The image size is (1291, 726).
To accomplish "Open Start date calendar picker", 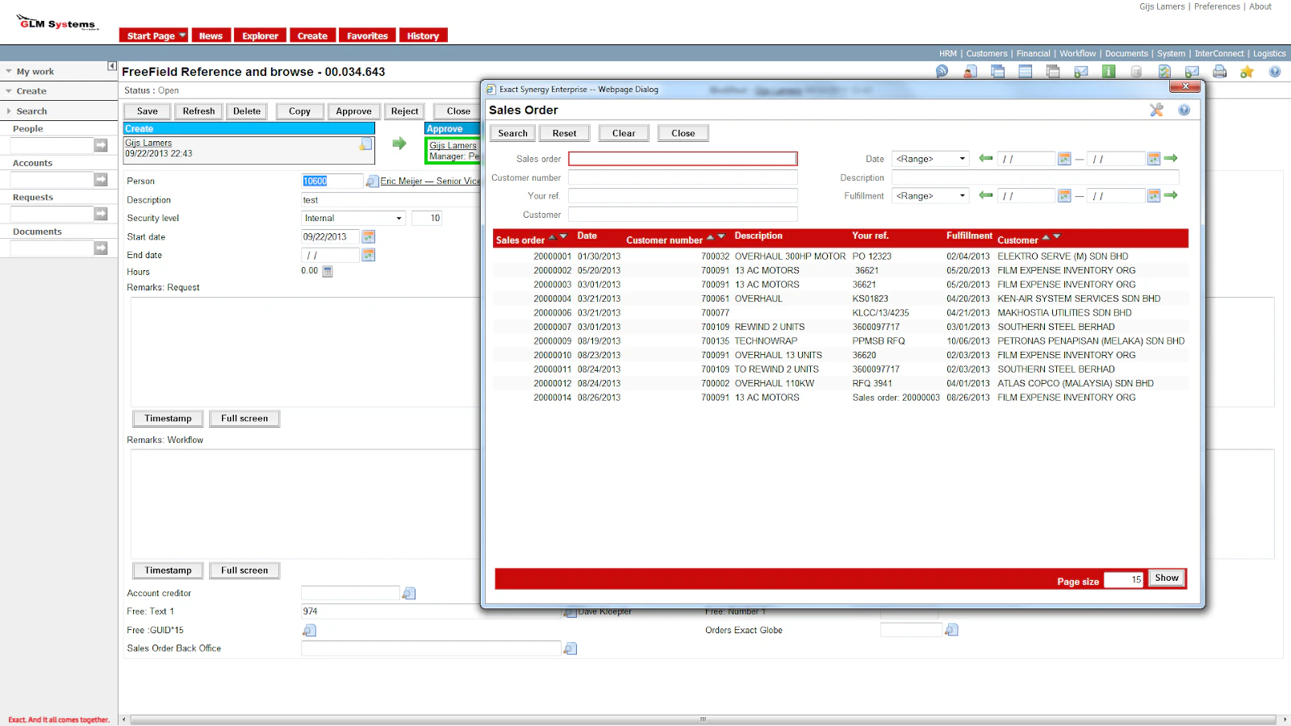I will (x=369, y=236).
